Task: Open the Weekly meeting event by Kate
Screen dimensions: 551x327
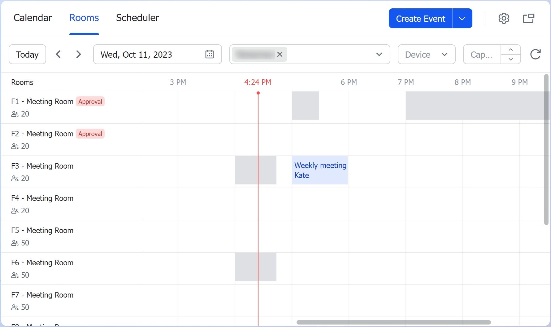Action: 320,170
